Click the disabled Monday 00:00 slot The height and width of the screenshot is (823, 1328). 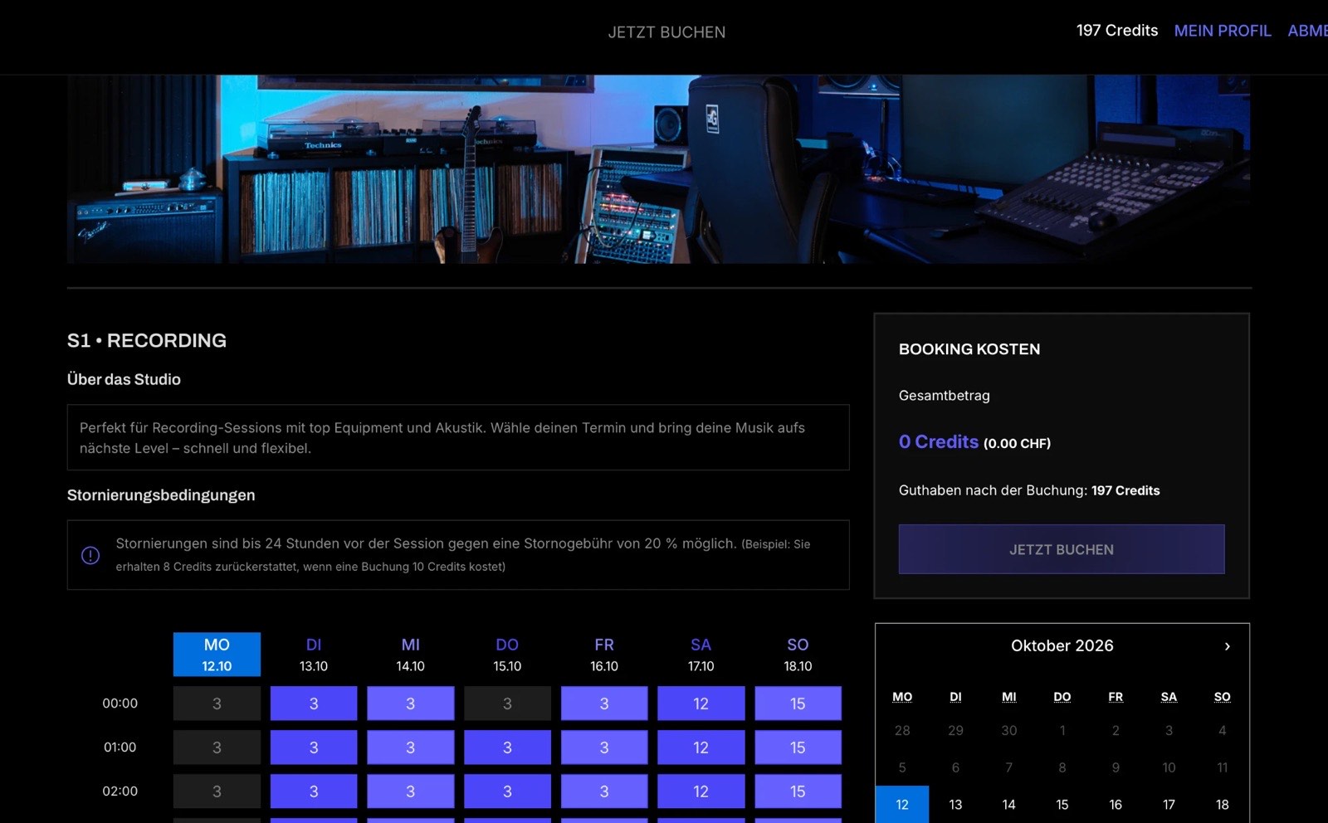click(x=217, y=704)
